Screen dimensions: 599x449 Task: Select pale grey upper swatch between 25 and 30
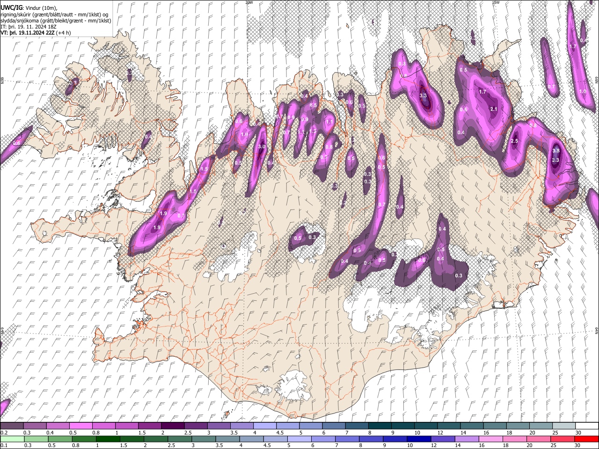[x=564, y=426]
